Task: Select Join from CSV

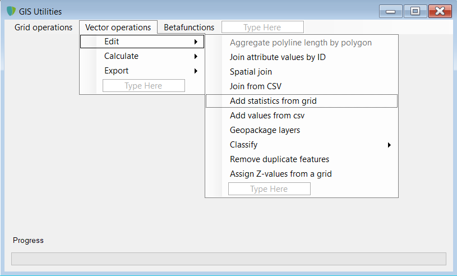Action: click(255, 86)
